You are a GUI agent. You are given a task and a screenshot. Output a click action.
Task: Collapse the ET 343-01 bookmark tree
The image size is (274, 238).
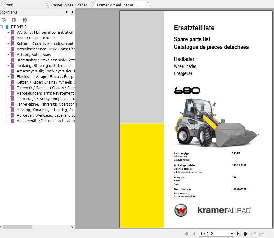click(x=2, y=27)
